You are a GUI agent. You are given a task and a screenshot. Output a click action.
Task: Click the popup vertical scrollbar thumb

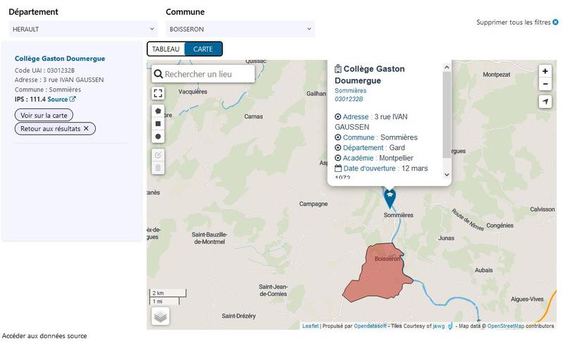point(447,115)
